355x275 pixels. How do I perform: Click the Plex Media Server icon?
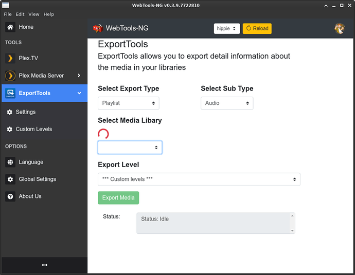(x=10, y=76)
